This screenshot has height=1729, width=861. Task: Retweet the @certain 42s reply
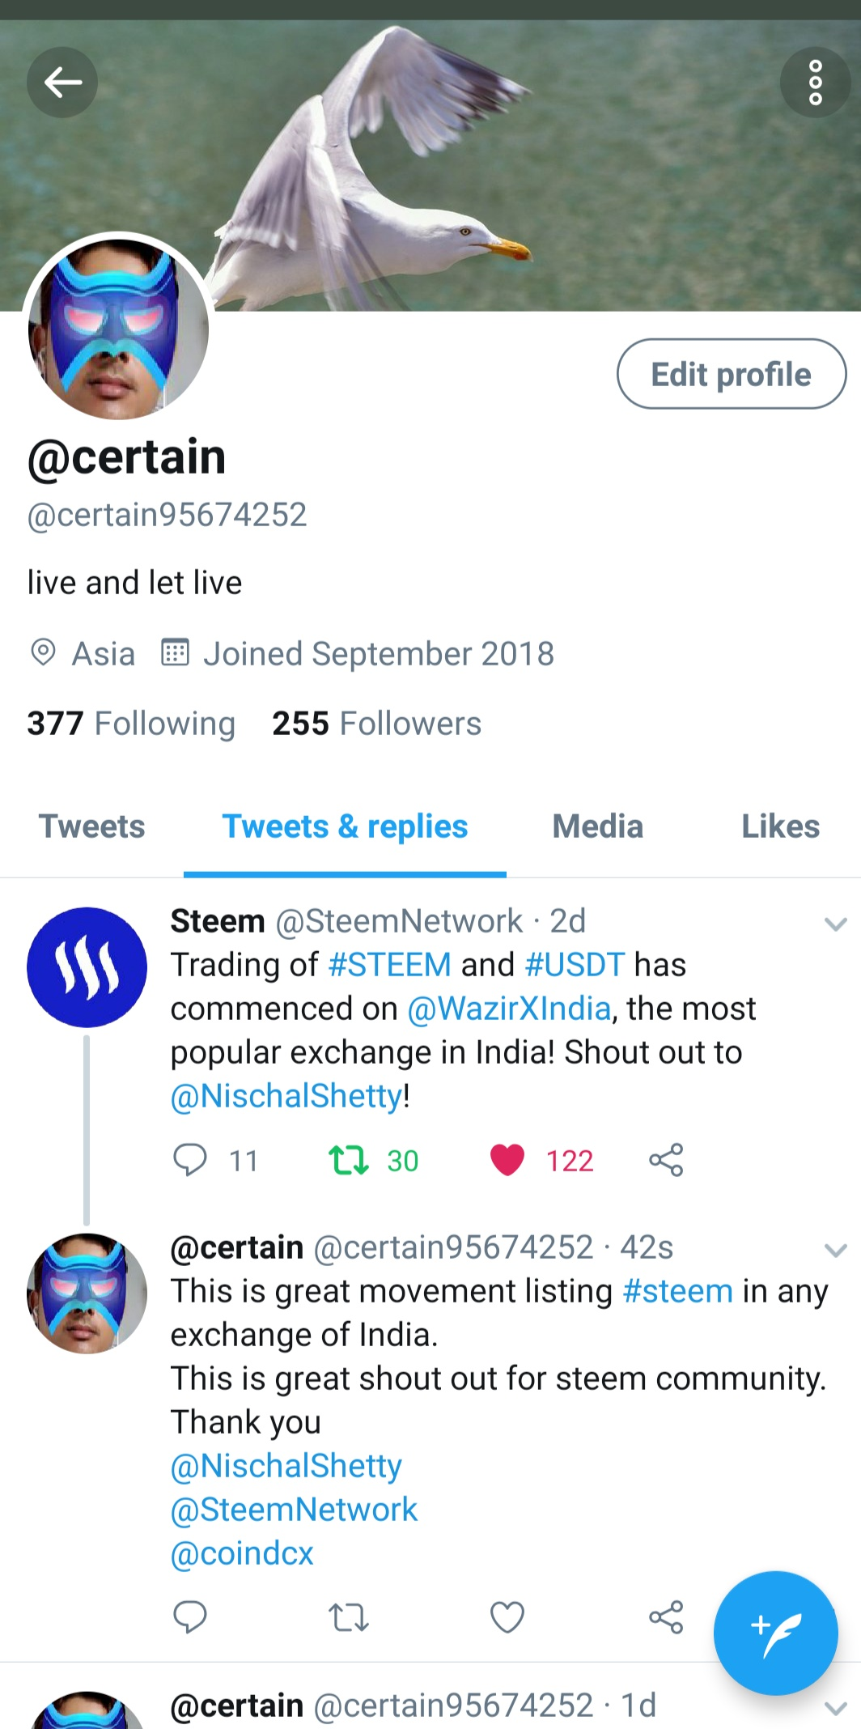349,1617
